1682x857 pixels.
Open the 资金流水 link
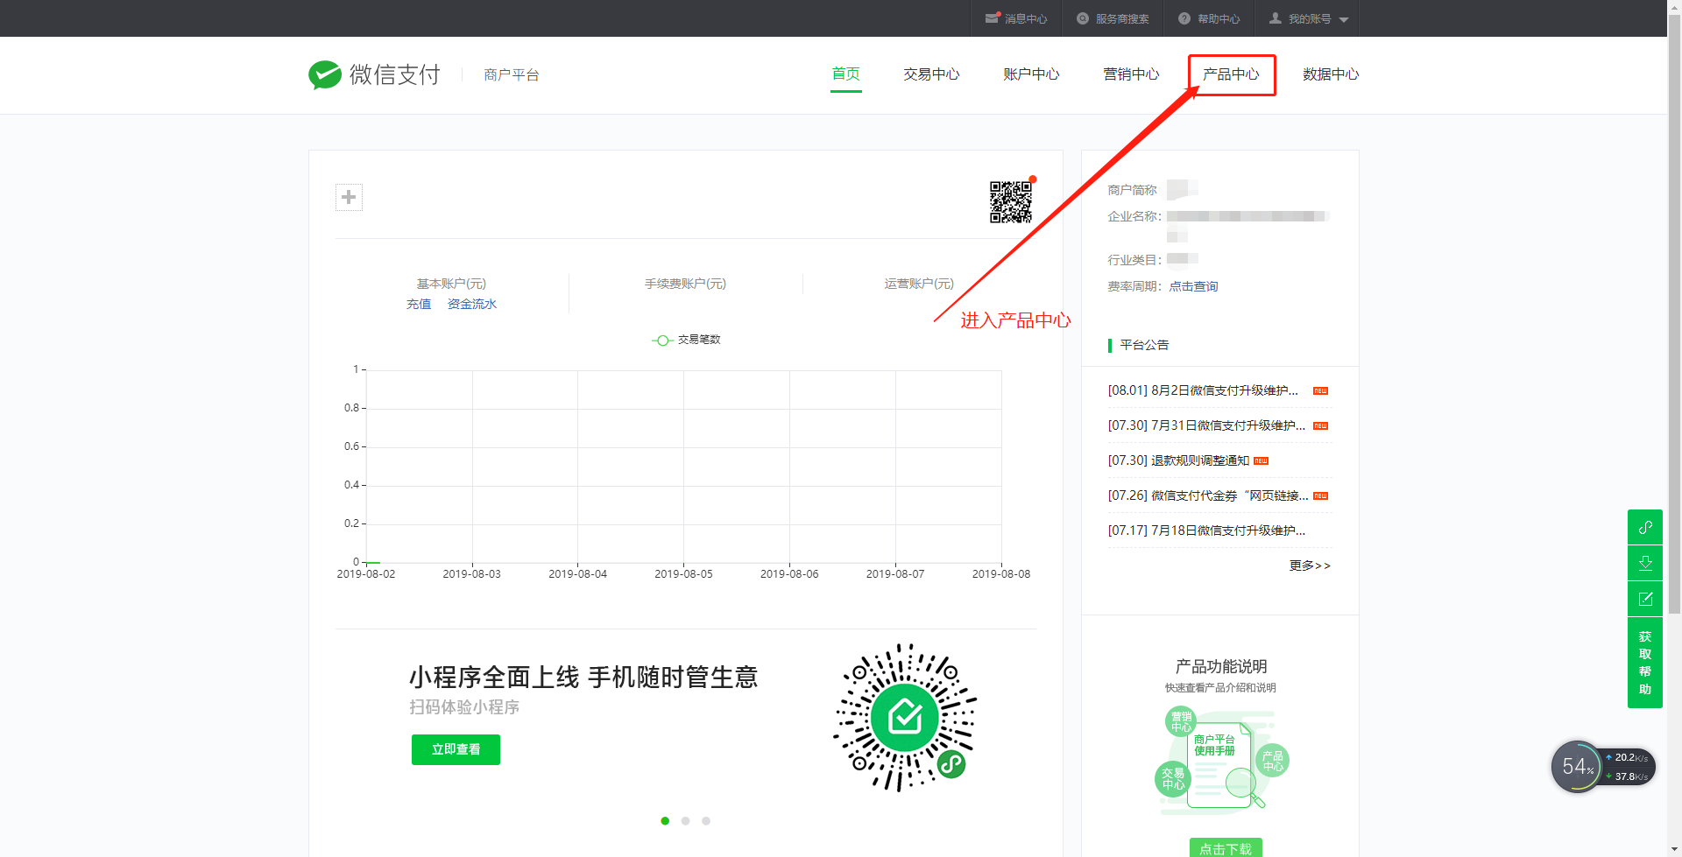click(x=472, y=304)
